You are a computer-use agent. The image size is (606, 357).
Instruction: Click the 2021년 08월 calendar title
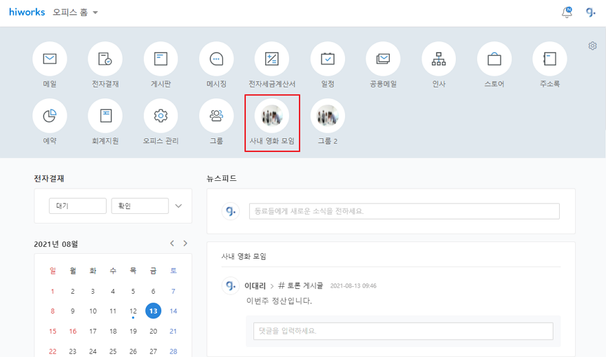click(56, 244)
